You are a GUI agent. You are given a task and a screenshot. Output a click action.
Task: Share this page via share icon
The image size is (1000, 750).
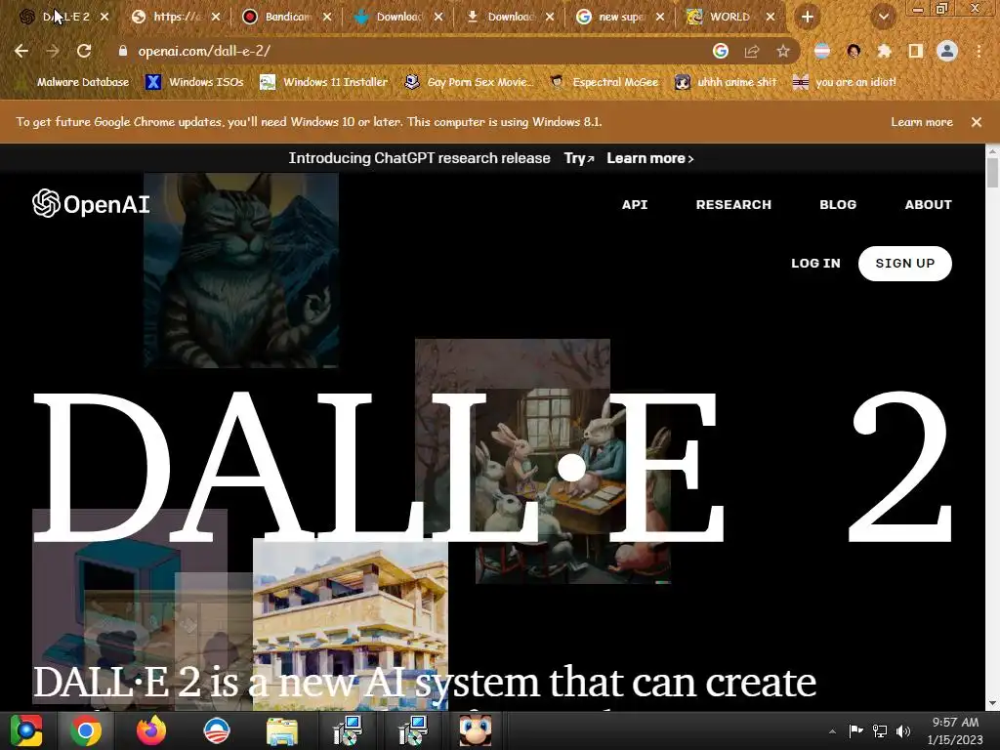tap(751, 51)
